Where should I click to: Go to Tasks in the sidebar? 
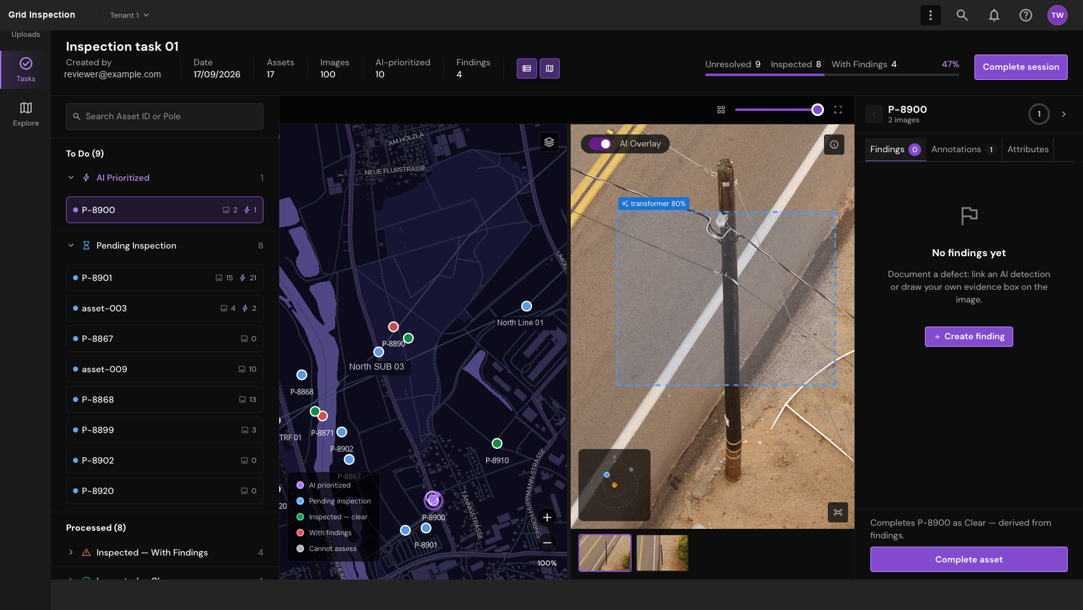coord(25,70)
